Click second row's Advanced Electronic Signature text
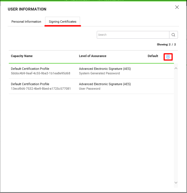This screenshot has width=187, height=193. click(105, 84)
